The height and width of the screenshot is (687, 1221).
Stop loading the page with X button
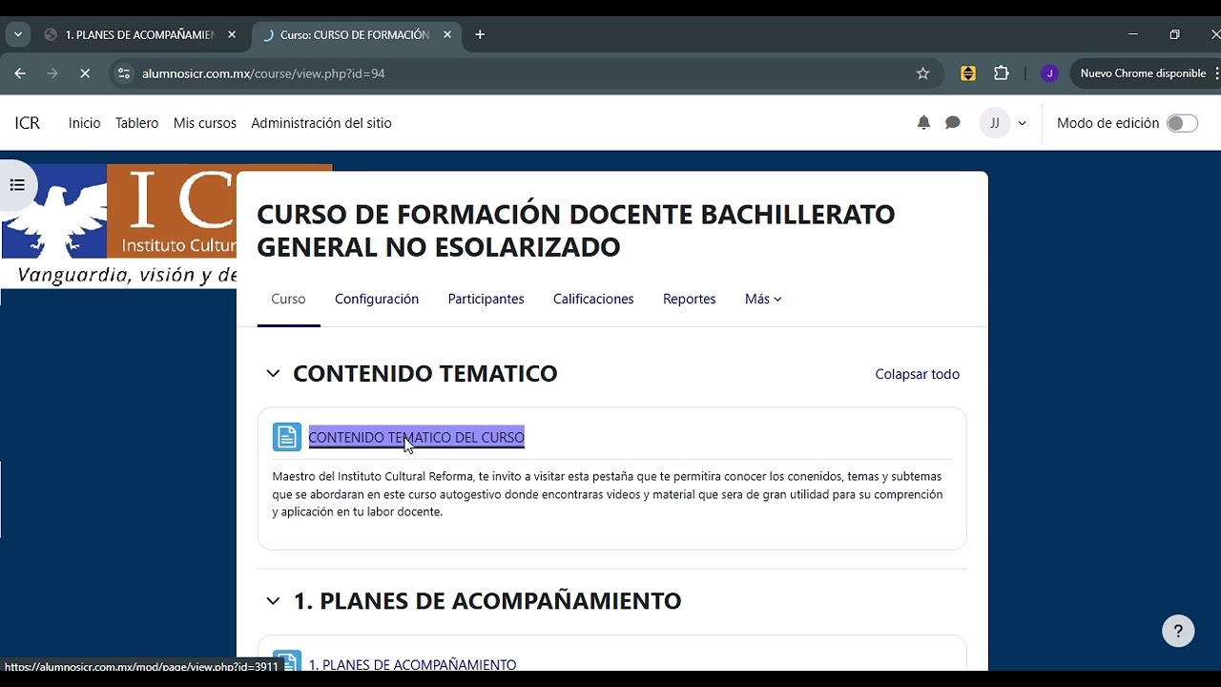point(84,73)
